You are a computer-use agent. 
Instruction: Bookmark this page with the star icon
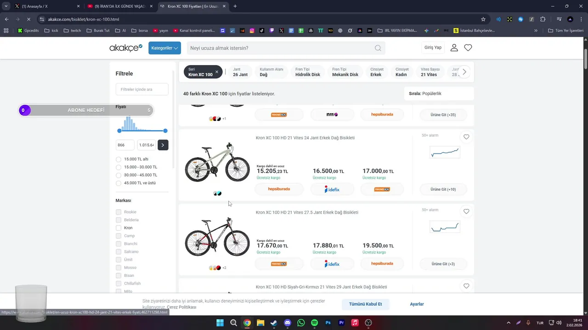tap(483, 19)
